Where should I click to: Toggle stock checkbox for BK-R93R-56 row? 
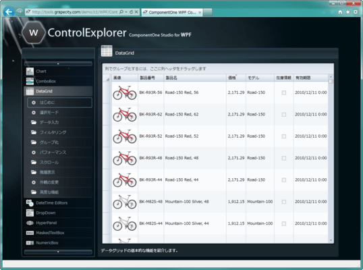(x=284, y=92)
